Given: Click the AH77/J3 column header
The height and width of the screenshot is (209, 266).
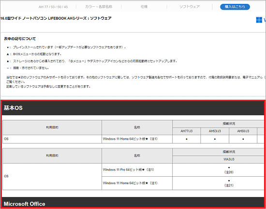Looking at the screenshot, I should 186,131.
